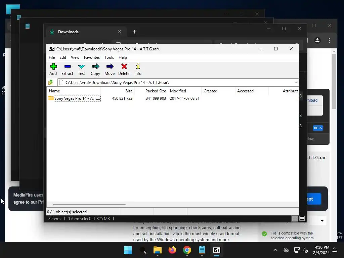The image size is (344, 258).
Task: Click the green compatibility check icon
Action: [264, 234]
